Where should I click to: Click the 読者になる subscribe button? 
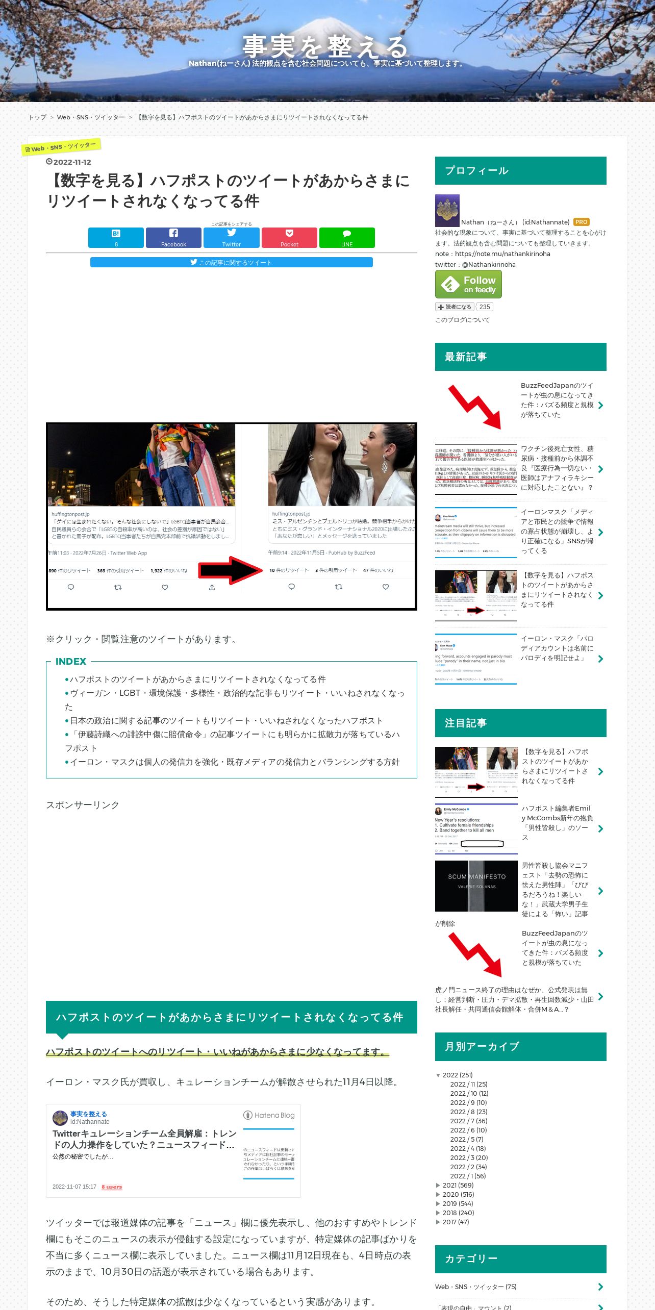pyautogui.click(x=455, y=307)
